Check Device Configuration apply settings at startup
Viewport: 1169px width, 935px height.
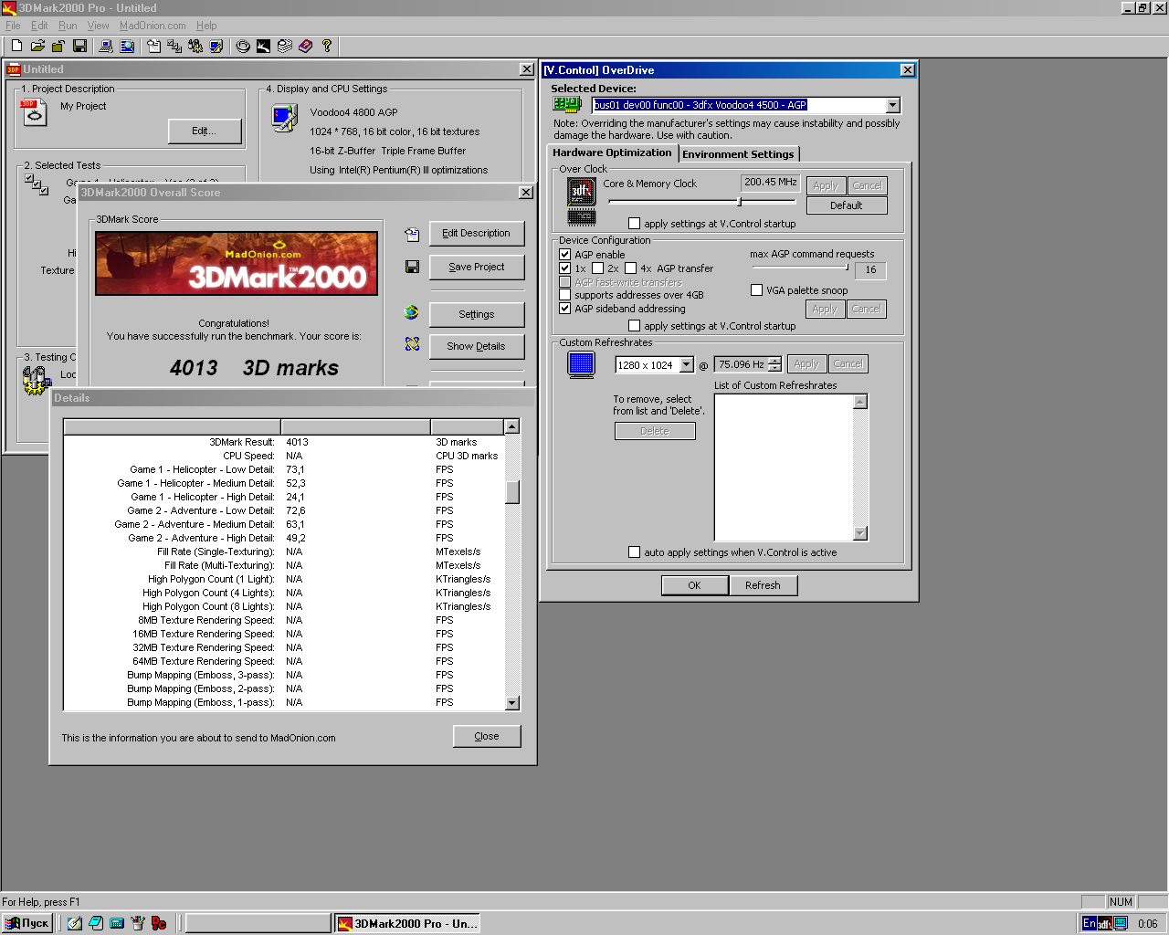635,326
